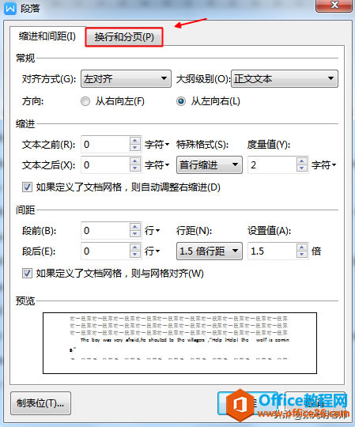Image resolution: width=355 pixels, height=427 pixels.
Task: Click the 文本之前(R) value field
Action: coord(105,145)
